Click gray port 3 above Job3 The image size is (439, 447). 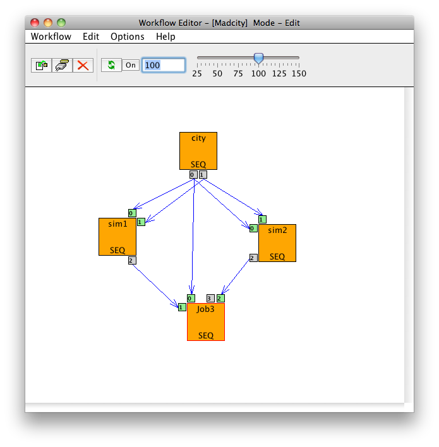point(210,299)
